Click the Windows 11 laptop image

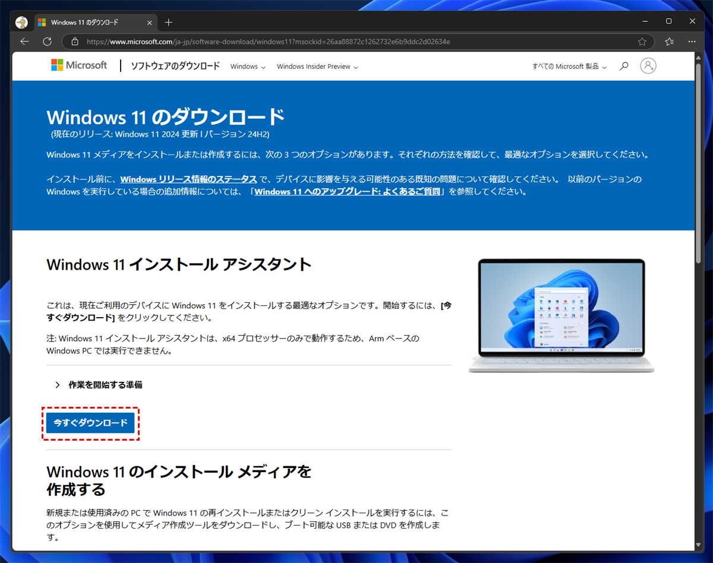(561, 315)
